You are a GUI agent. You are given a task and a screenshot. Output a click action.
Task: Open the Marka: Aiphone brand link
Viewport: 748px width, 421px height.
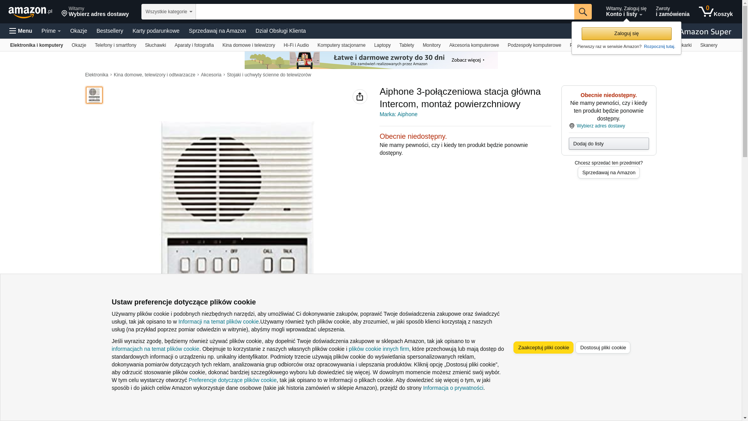[x=398, y=114]
